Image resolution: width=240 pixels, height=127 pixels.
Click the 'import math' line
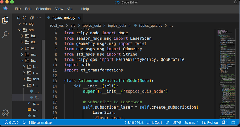[77, 65]
